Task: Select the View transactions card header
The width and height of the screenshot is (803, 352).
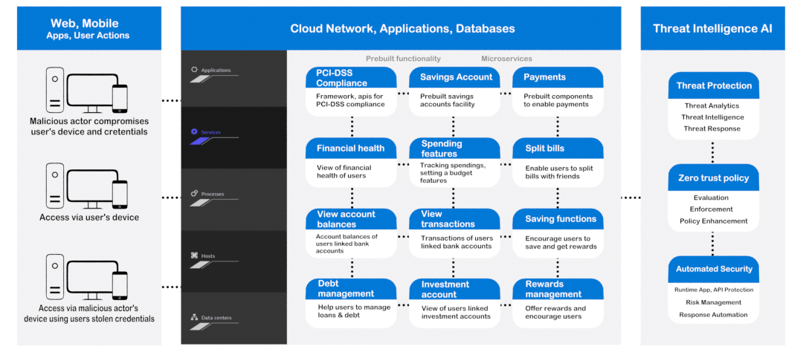Action: click(455, 219)
